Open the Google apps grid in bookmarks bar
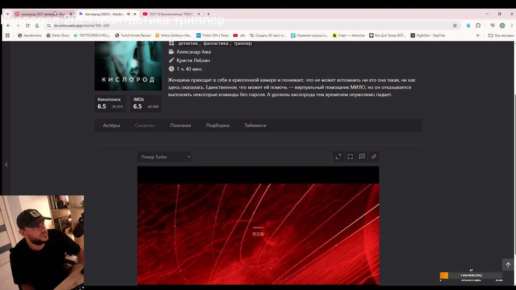Viewport: 516px width, 290px height. tap(7, 35)
